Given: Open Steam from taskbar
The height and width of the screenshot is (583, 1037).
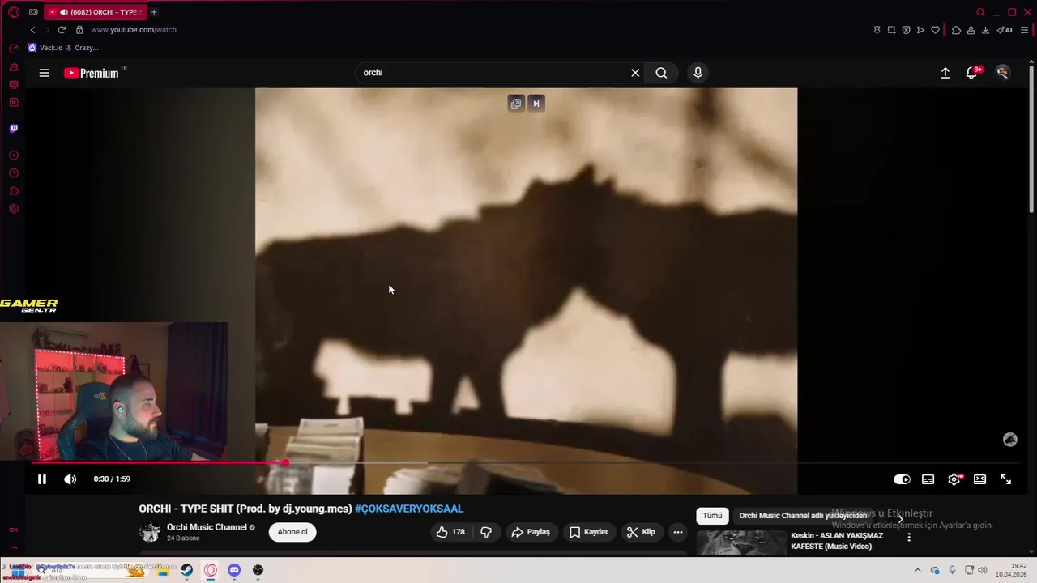Looking at the screenshot, I should [186, 570].
